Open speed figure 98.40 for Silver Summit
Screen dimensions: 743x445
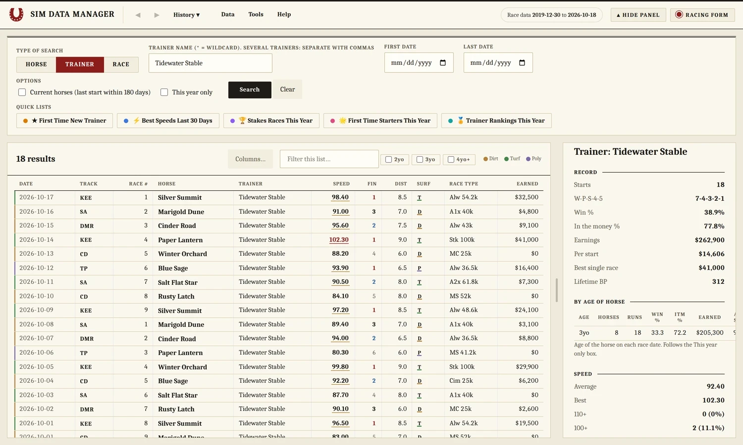(340, 197)
